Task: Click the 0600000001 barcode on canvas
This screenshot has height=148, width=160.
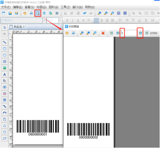Action: coord(38,128)
